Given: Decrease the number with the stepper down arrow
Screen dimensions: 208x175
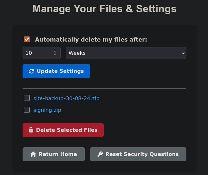Looking at the screenshot, I should click(x=55, y=54).
